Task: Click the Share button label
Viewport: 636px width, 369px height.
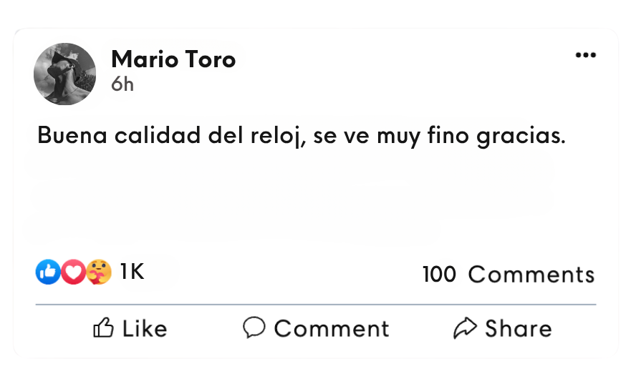Action: (518, 328)
